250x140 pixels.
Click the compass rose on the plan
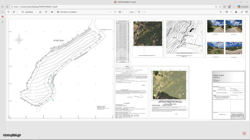[x=19, y=40]
